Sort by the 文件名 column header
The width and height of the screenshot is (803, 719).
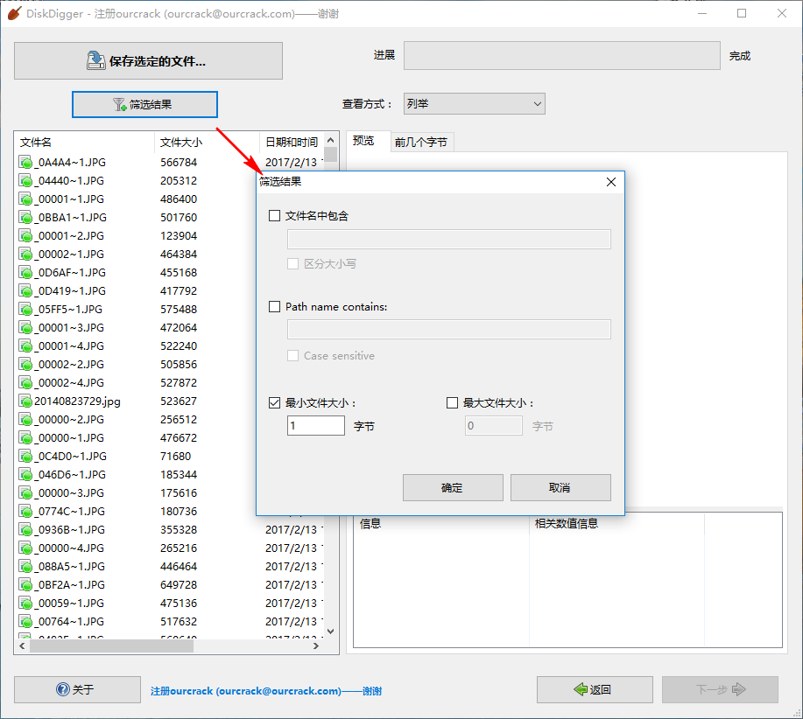point(84,143)
